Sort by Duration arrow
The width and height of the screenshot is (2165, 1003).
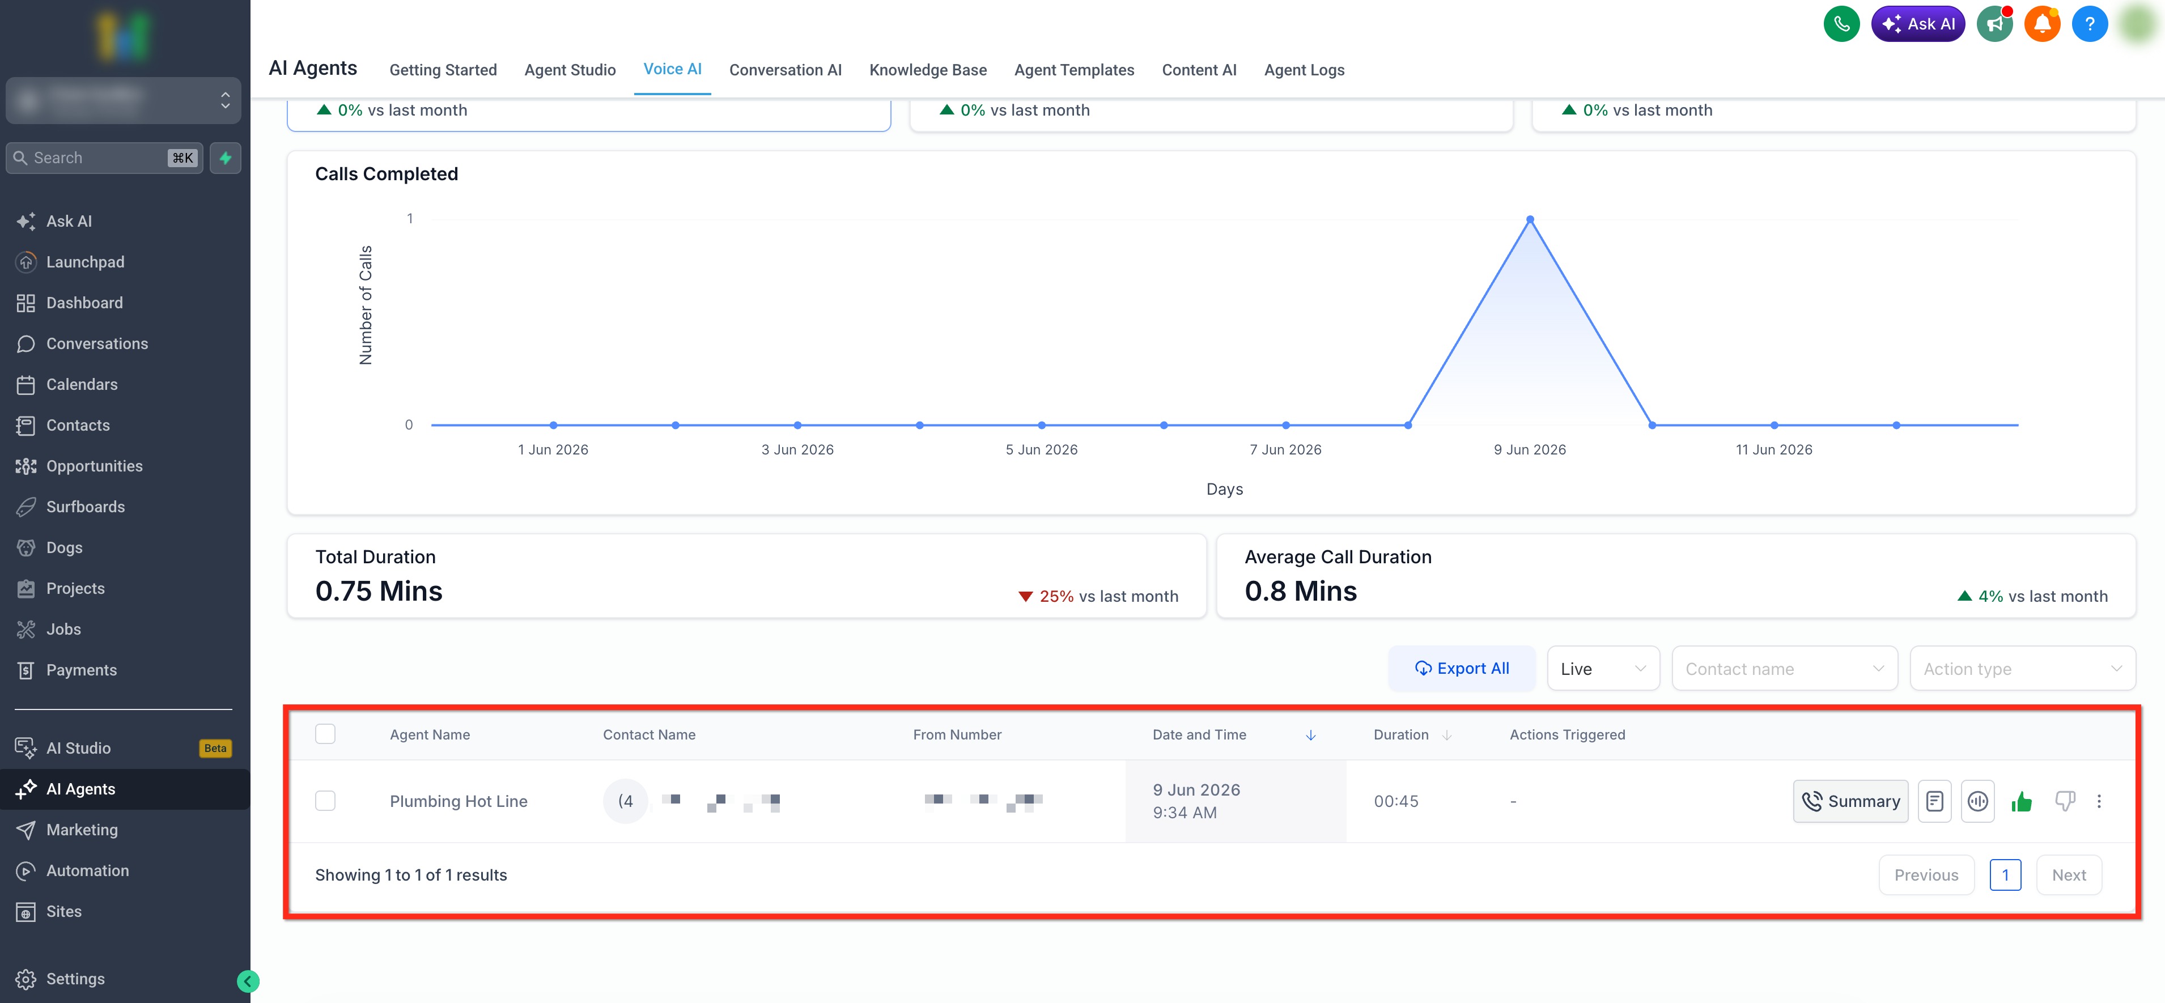1446,735
